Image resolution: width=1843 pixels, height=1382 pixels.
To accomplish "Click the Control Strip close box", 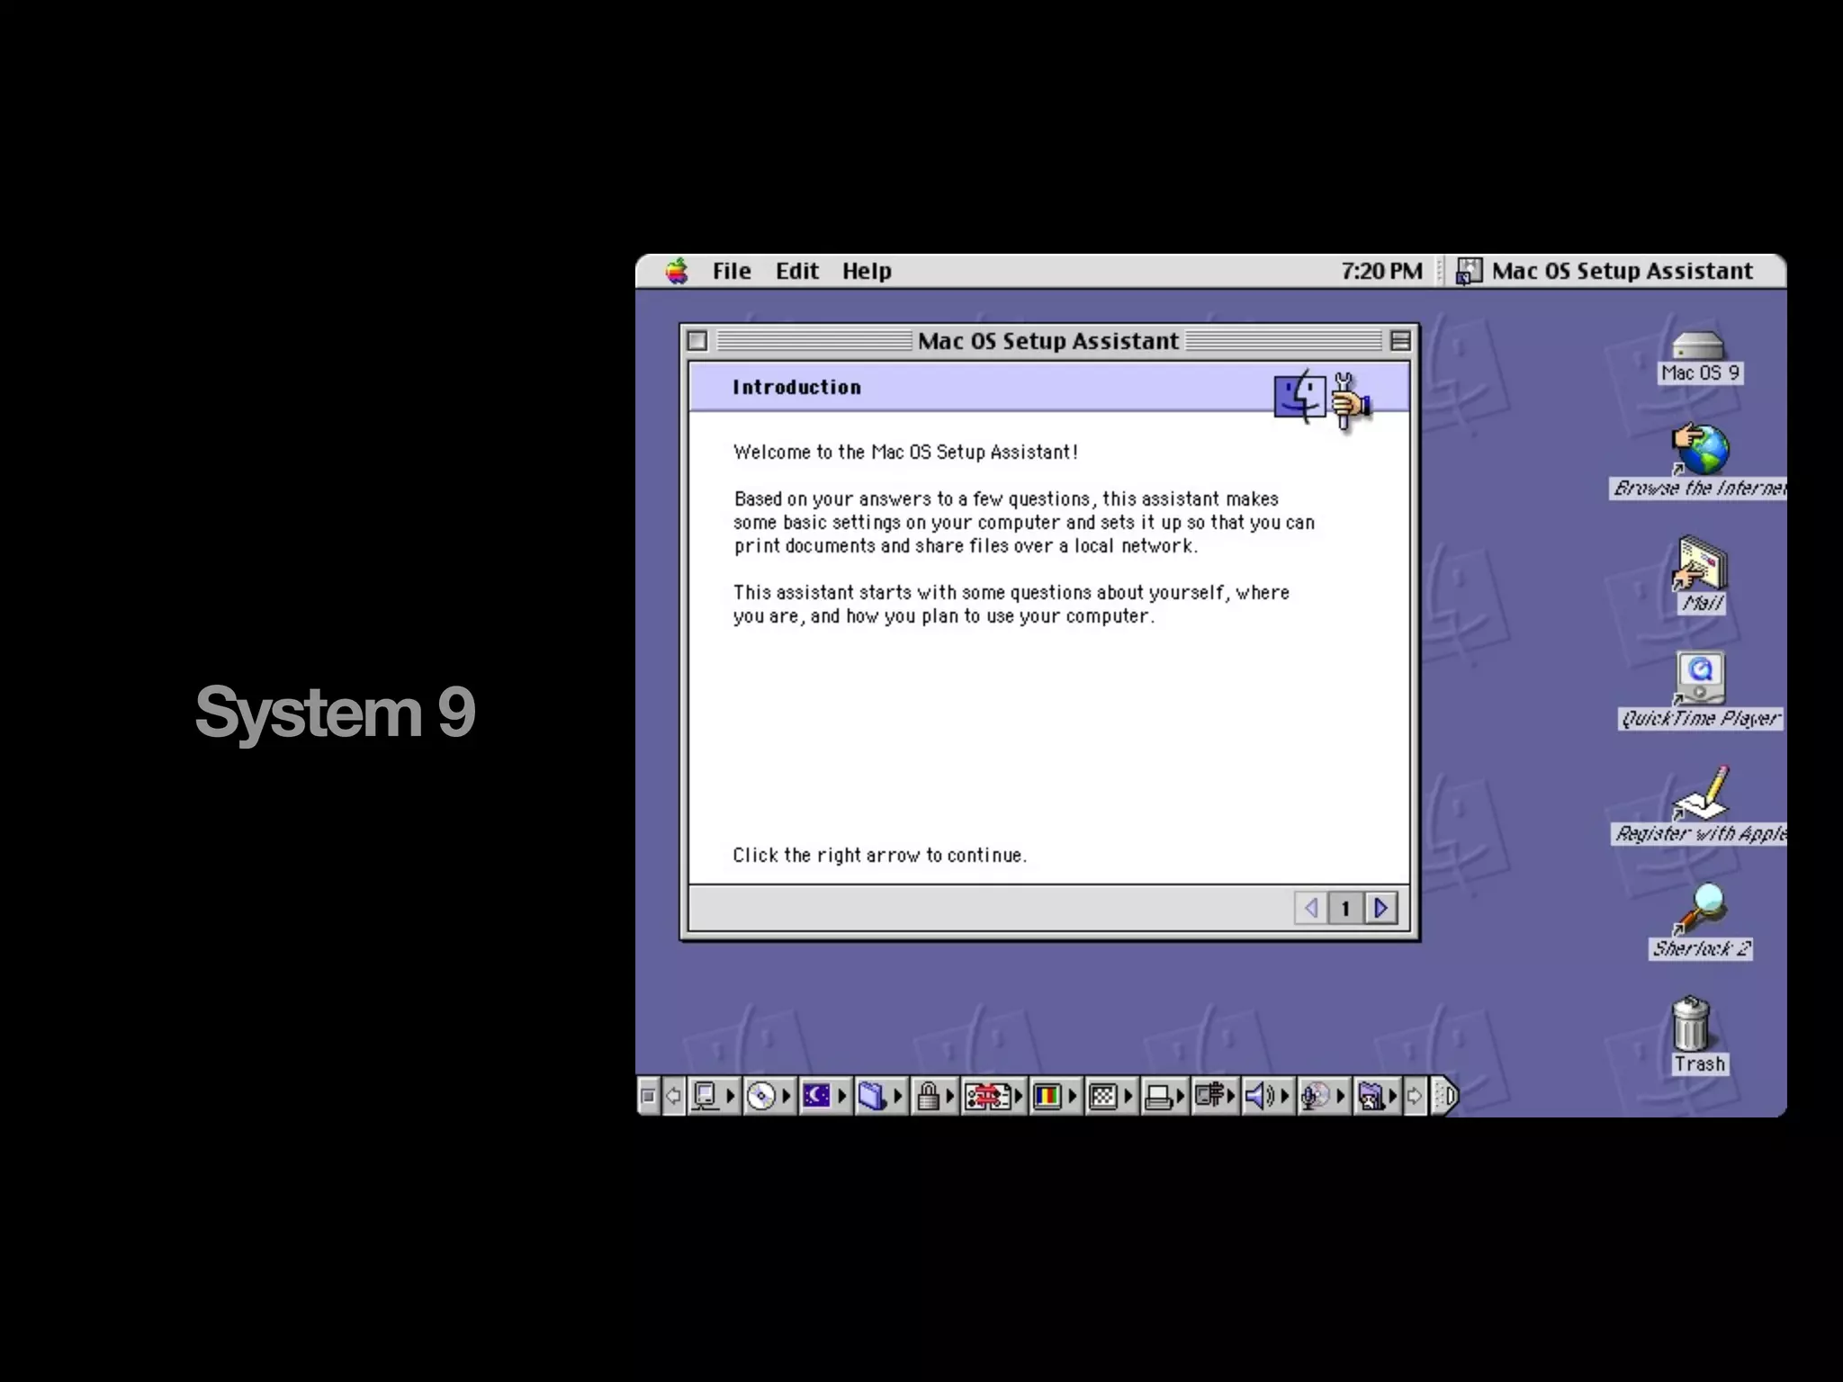I will [x=648, y=1096].
